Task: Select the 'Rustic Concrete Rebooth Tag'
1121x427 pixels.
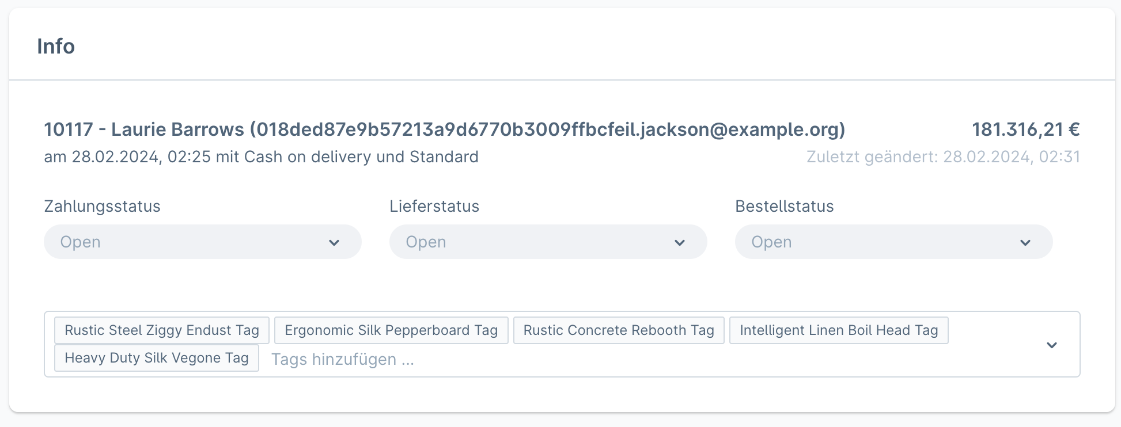Action: (619, 330)
